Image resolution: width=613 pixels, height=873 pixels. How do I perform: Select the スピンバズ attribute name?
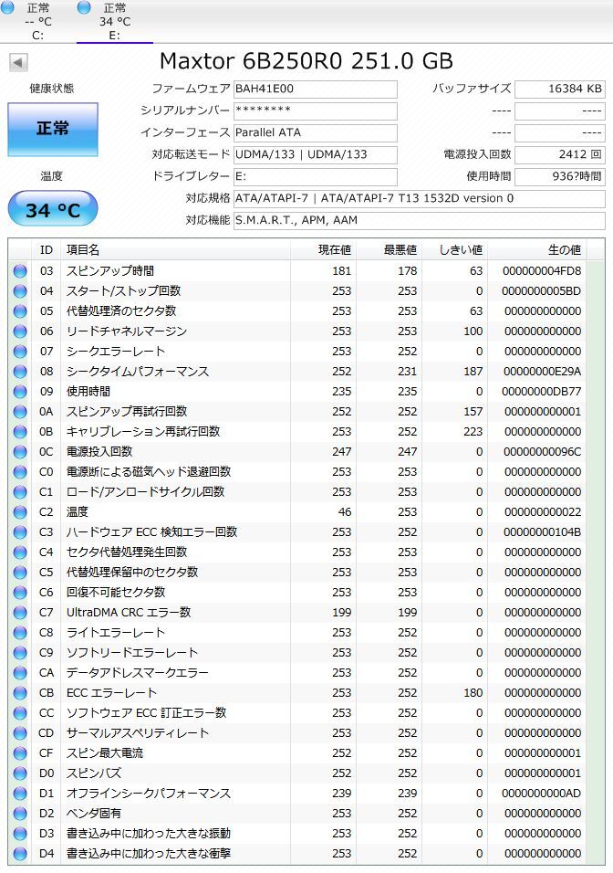[93, 773]
